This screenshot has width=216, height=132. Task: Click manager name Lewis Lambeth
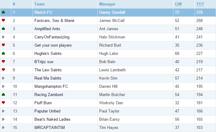pyautogui.click(x=112, y=70)
